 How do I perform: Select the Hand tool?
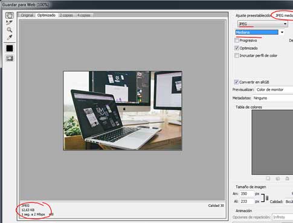pyautogui.click(x=9, y=16)
